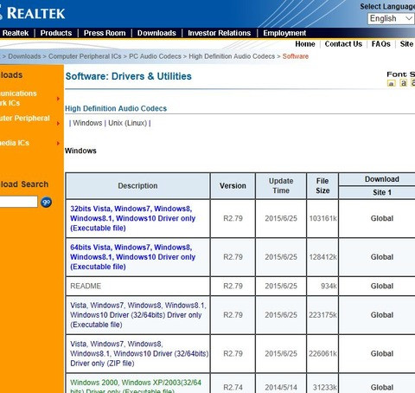Open Windows 2000 XP/2003 driver link

136,387
